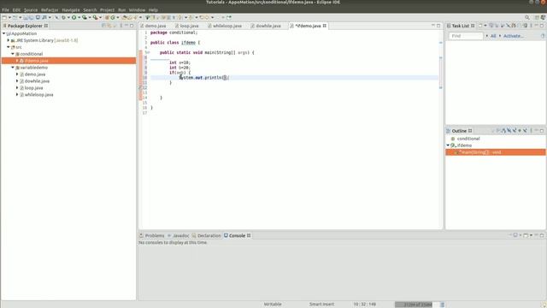Open the toolbar Search magnifier at far right
This screenshot has width=547, height=308.
527,17
